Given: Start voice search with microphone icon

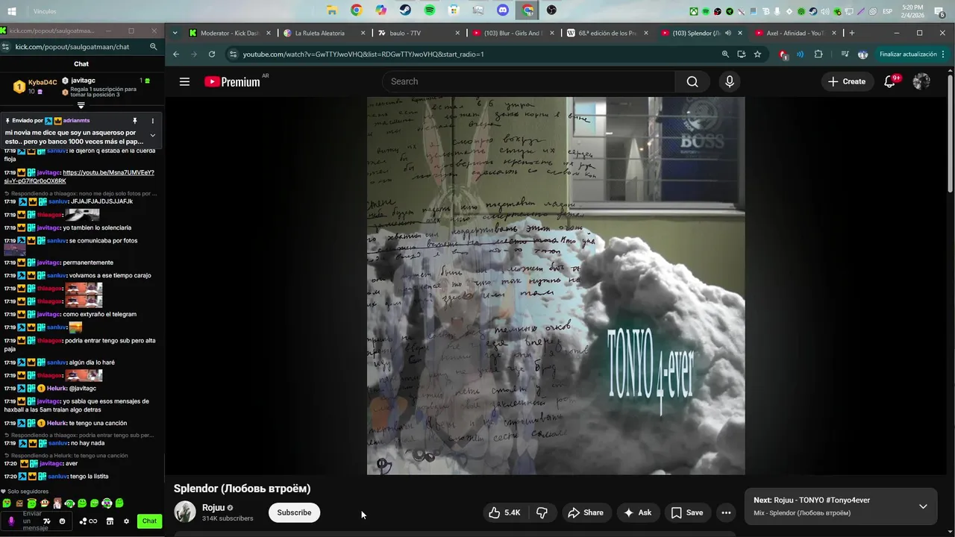Looking at the screenshot, I should tap(730, 82).
